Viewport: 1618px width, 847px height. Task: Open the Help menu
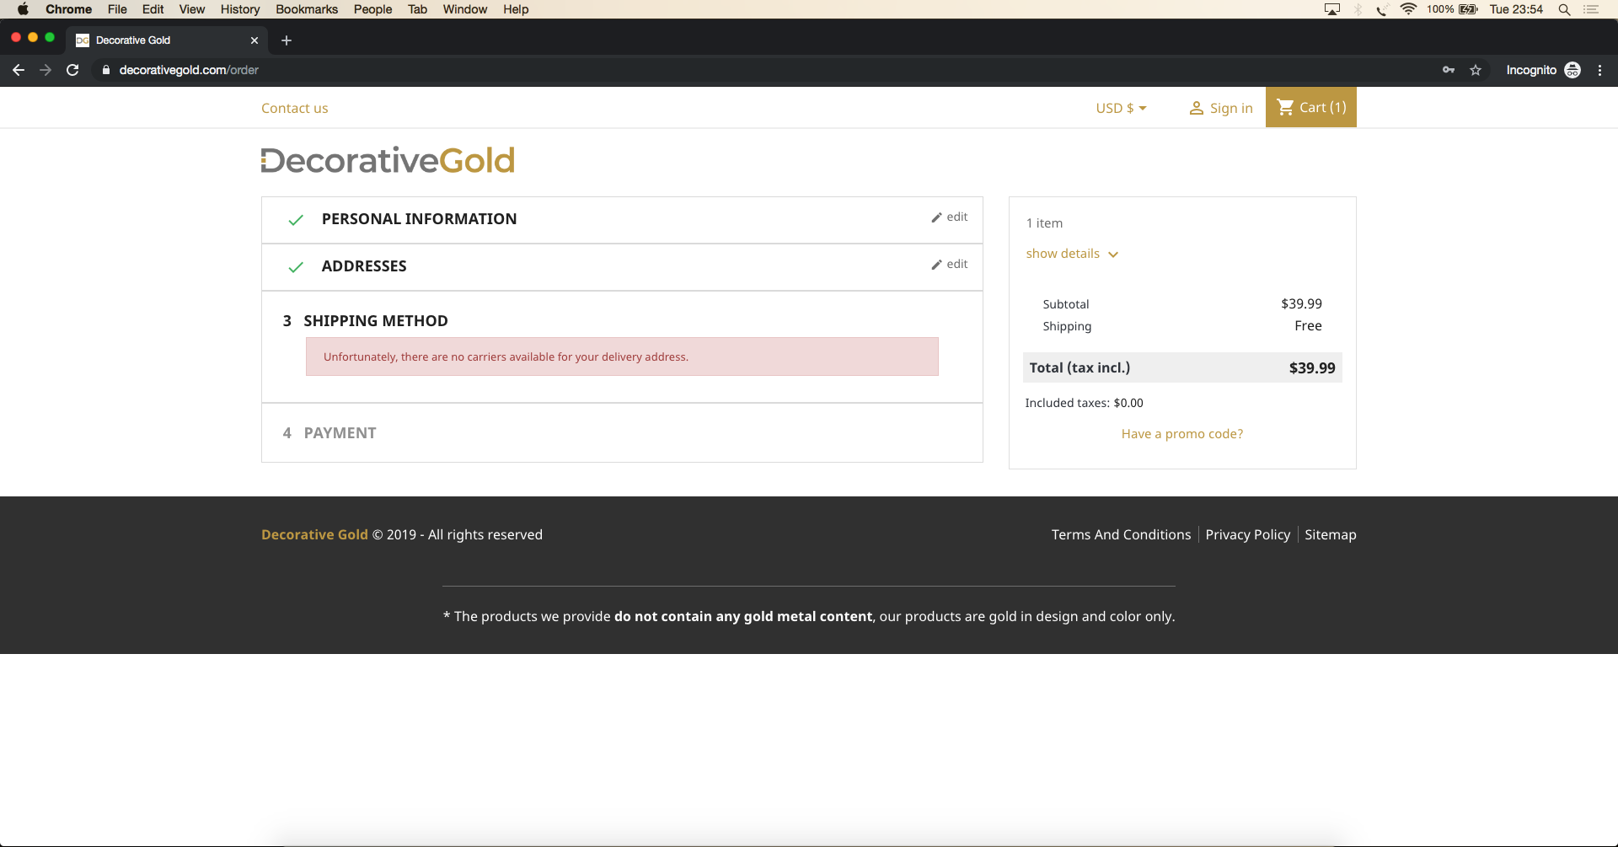coord(516,9)
